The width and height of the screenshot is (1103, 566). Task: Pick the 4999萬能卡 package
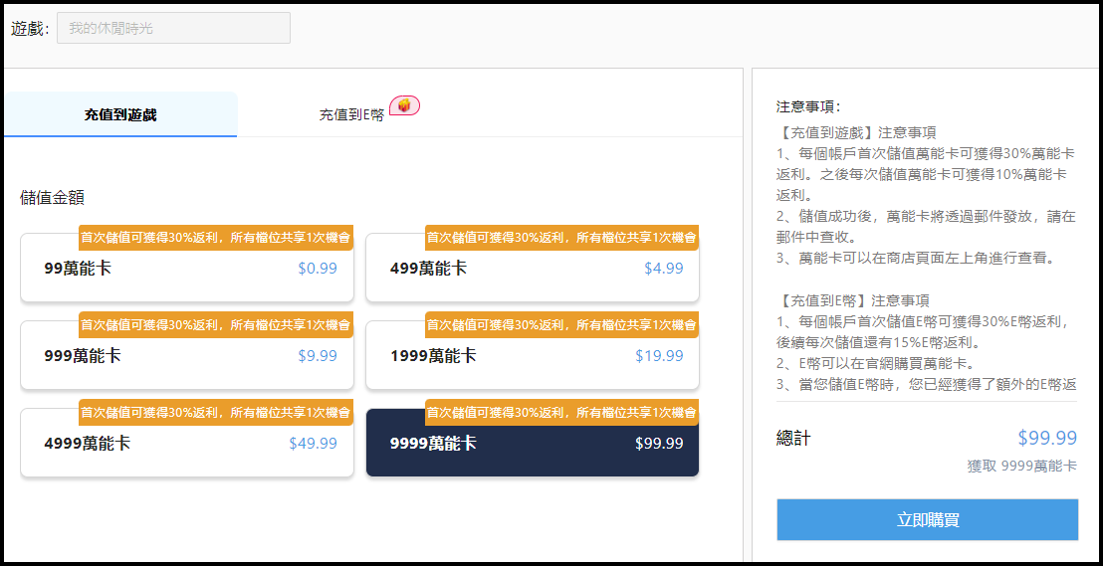tap(187, 444)
